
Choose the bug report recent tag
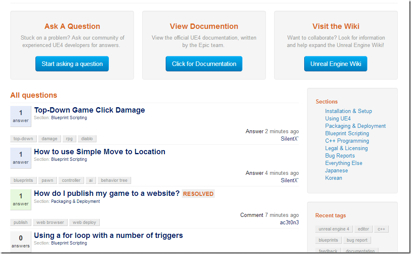tap(357, 240)
